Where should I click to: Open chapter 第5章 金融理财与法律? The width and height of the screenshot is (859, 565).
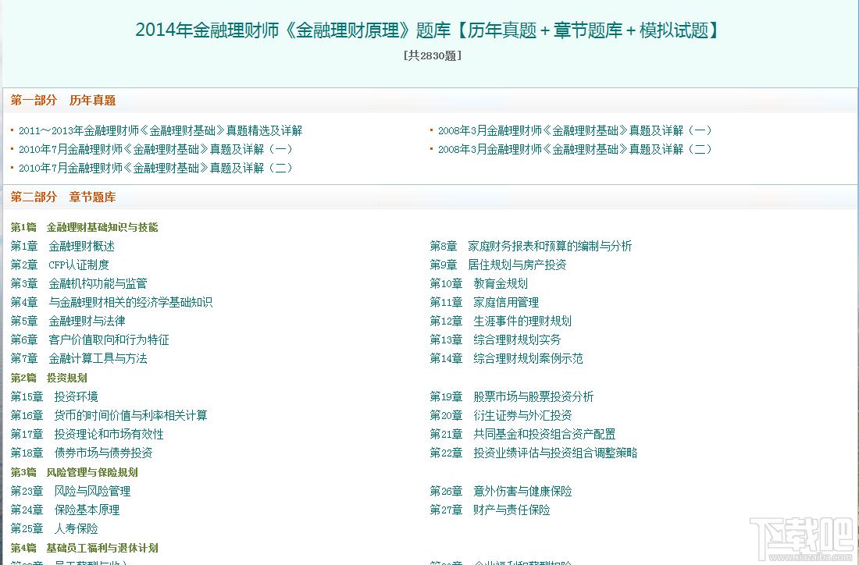tap(68, 321)
